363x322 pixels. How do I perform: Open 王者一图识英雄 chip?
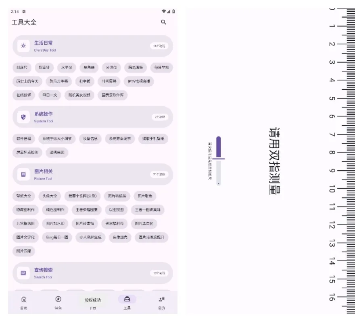(x=148, y=210)
